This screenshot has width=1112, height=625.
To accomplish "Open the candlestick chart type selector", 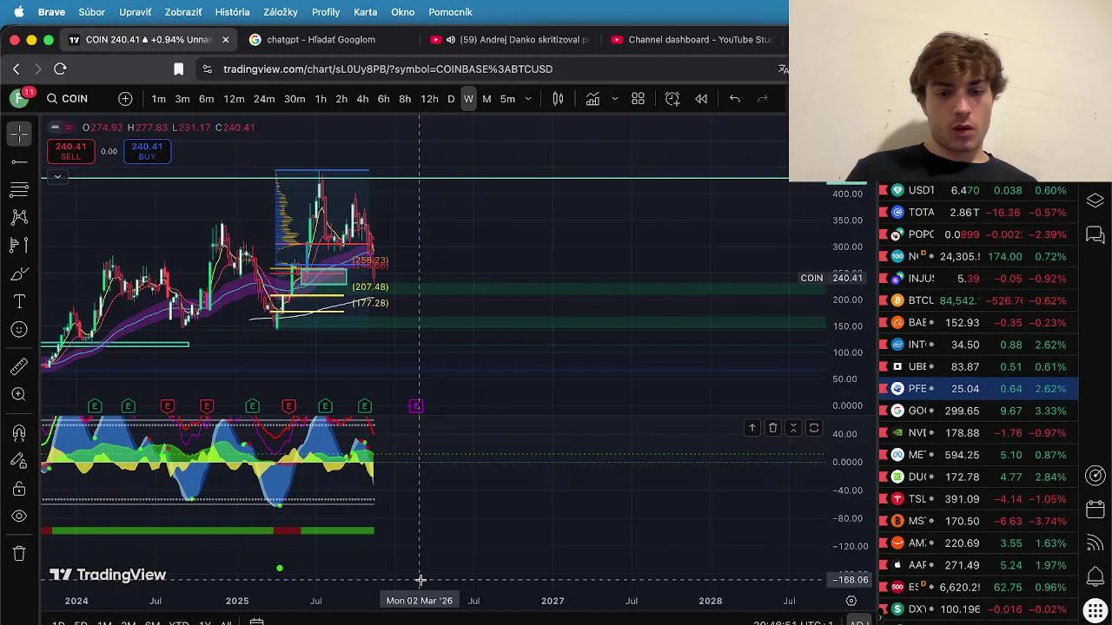I will [x=558, y=99].
